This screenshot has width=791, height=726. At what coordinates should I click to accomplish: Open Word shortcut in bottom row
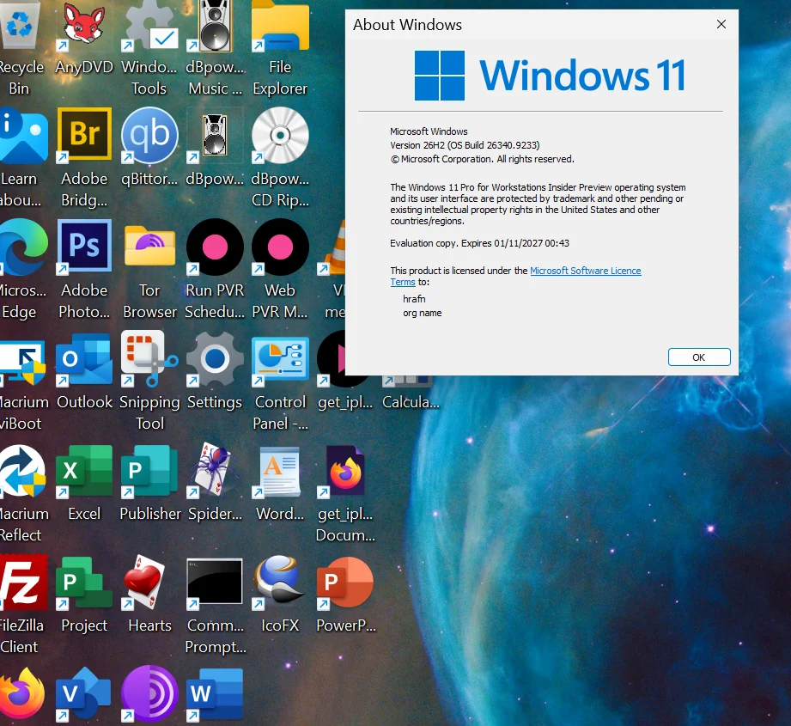click(x=215, y=693)
